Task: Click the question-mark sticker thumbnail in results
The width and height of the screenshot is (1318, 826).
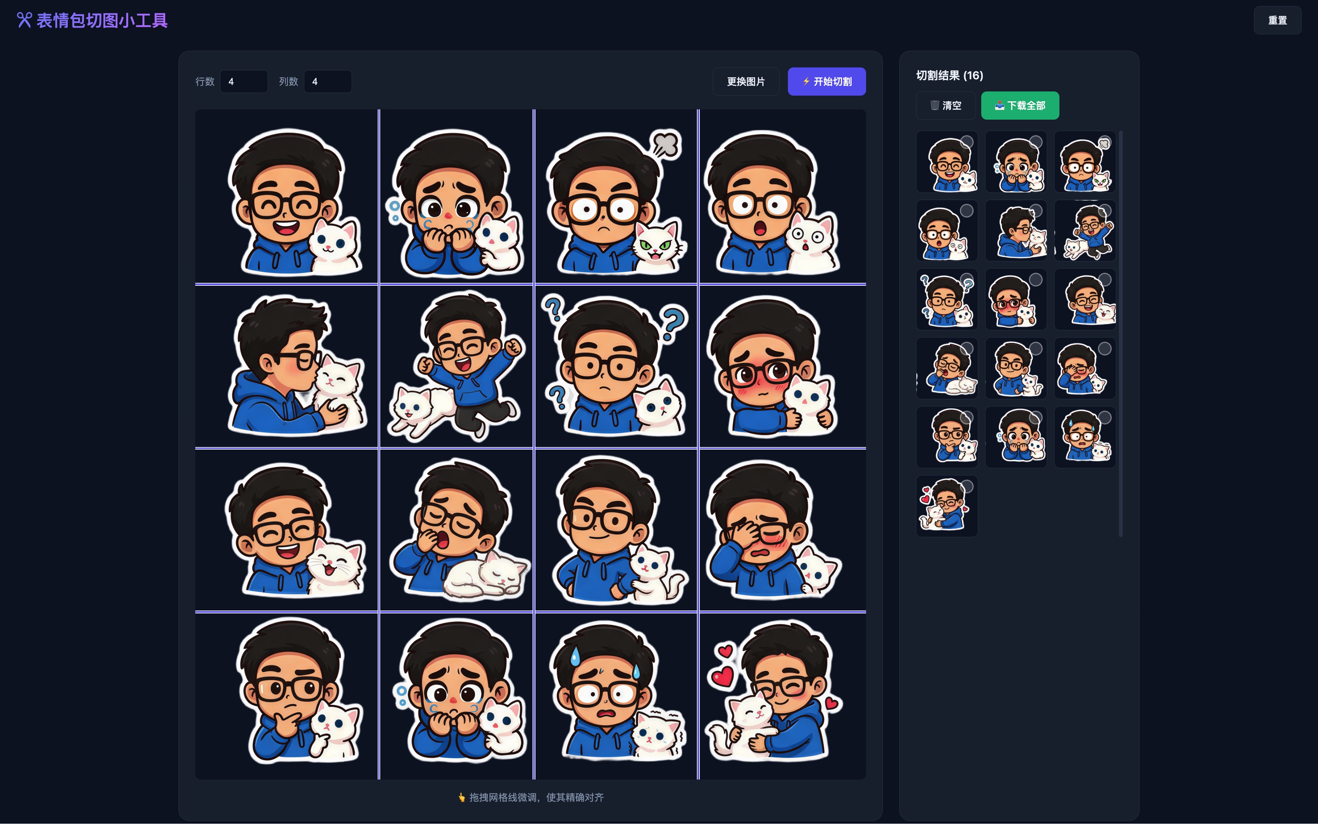Action: (x=947, y=299)
